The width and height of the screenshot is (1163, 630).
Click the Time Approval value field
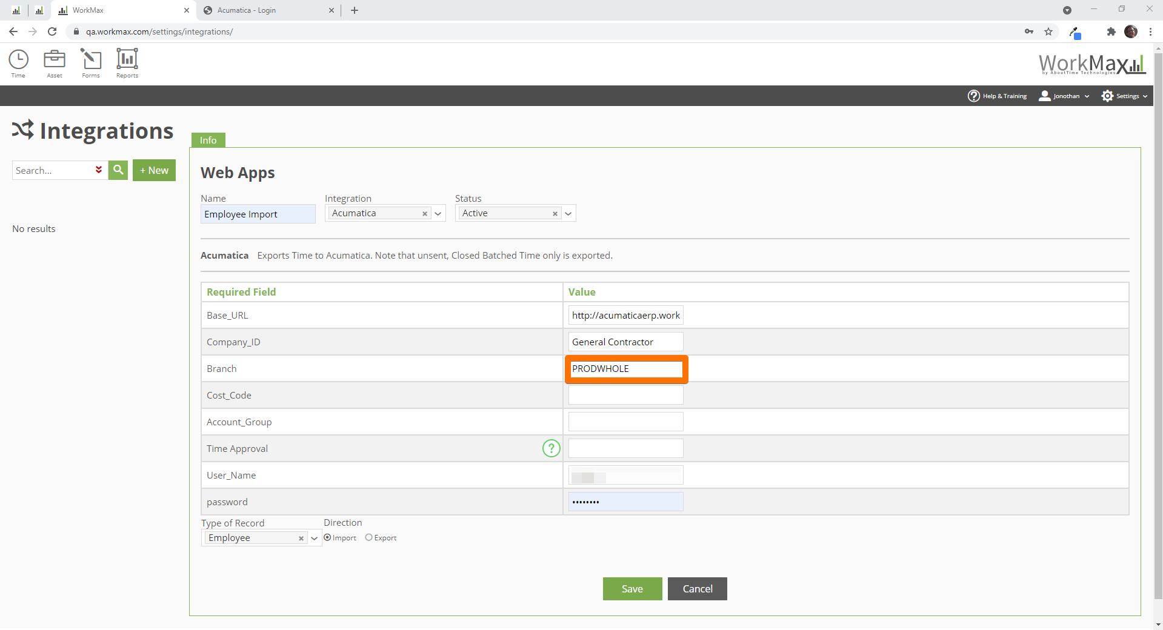pos(626,448)
